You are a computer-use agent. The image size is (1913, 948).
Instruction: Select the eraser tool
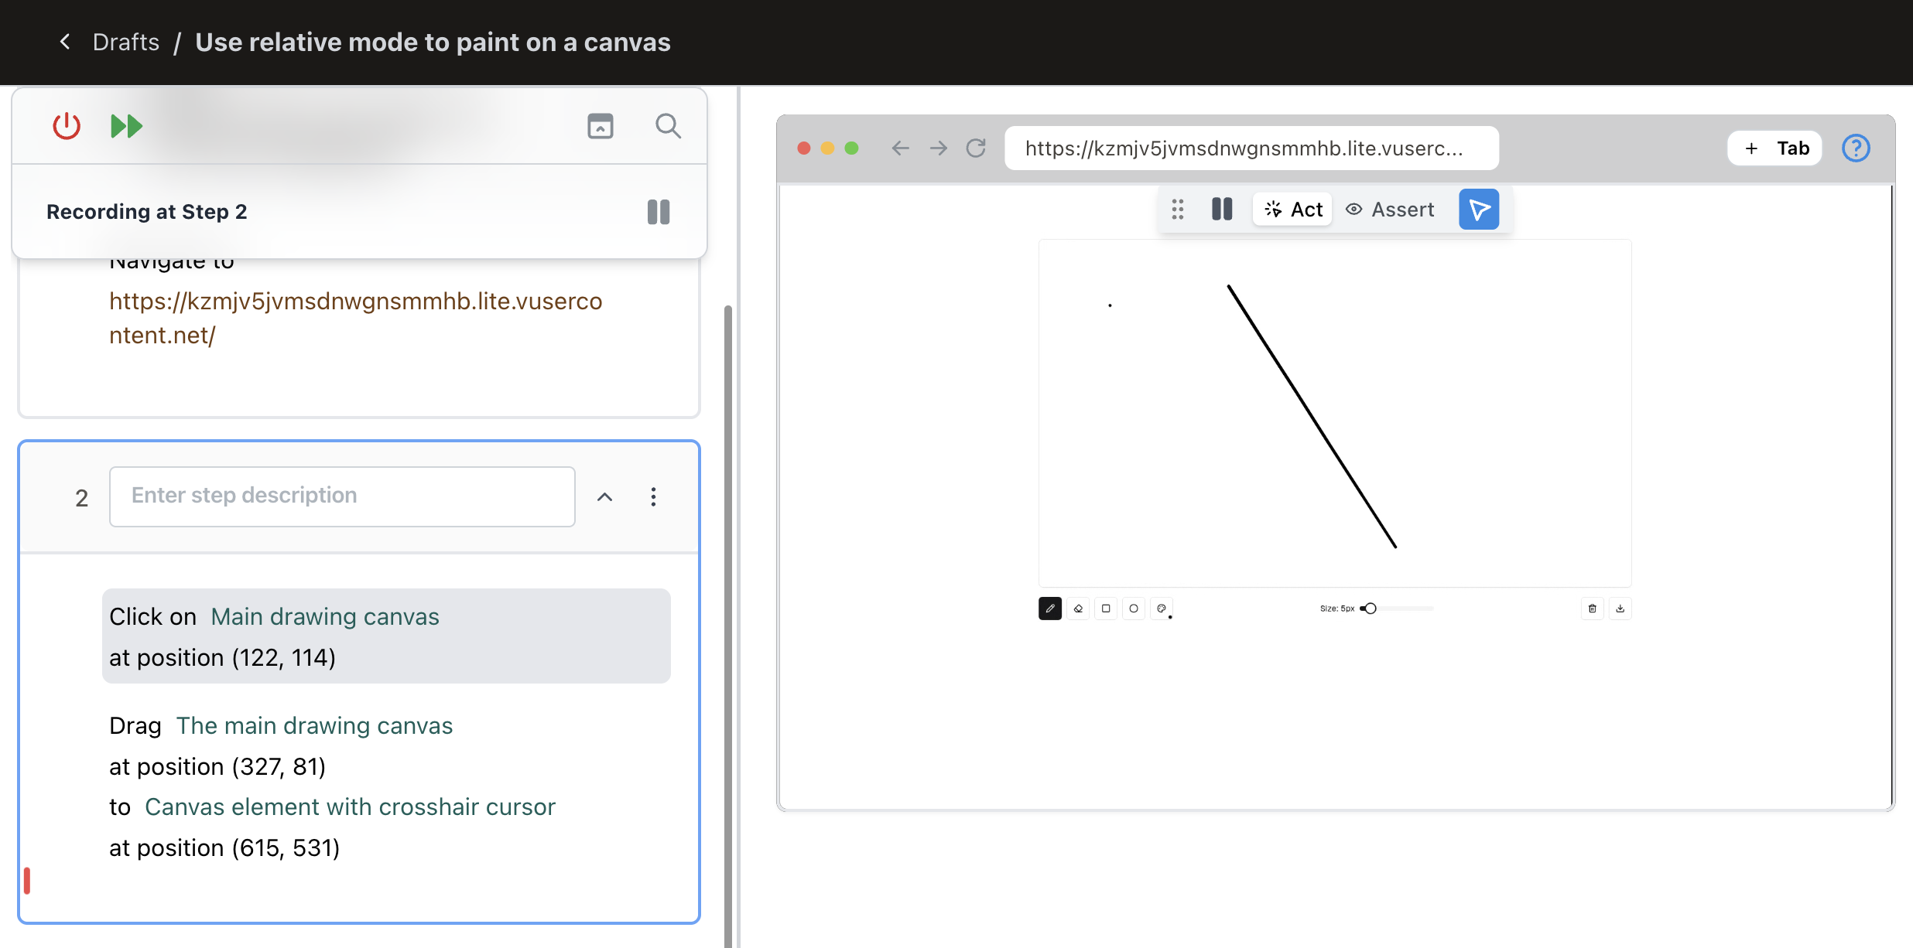(1078, 609)
